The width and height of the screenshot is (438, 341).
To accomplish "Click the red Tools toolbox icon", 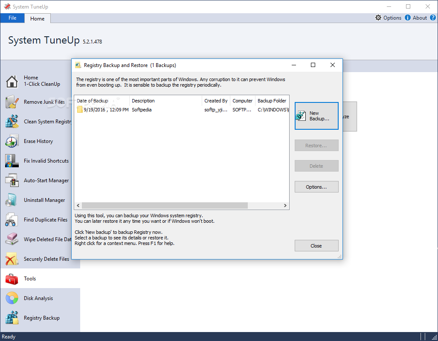I will tap(12, 279).
